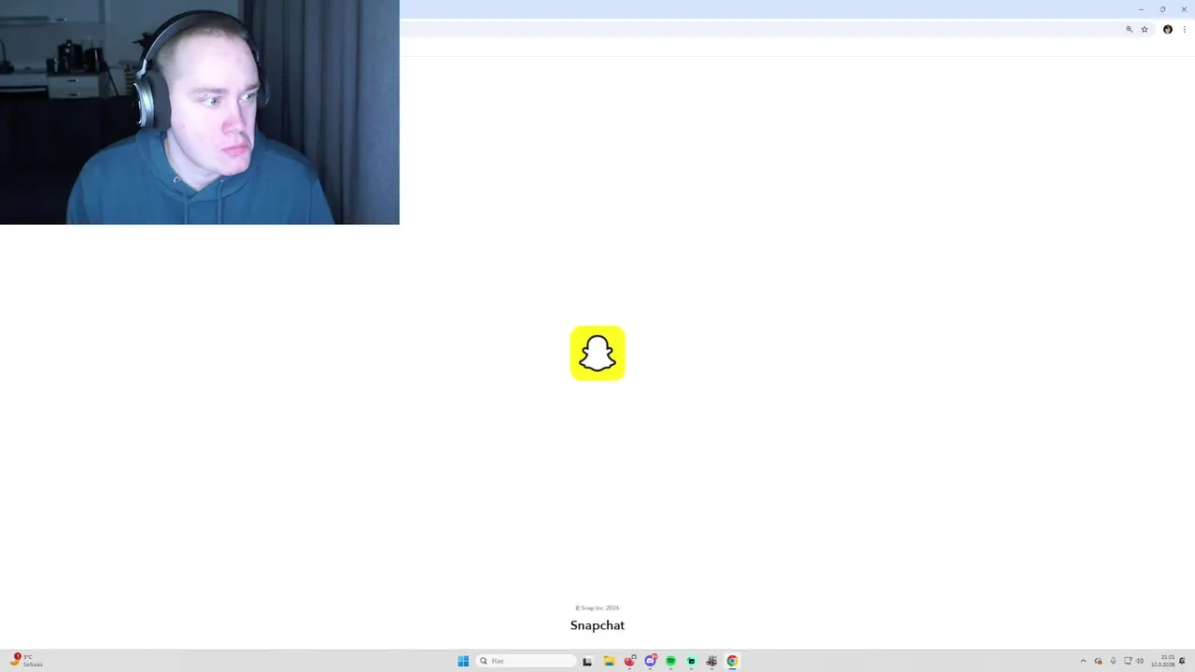Click the © Snap Inc. copyright text

pos(597,608)
